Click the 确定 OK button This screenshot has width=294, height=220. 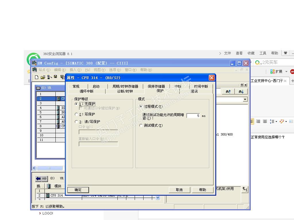(x=78, y=190)
